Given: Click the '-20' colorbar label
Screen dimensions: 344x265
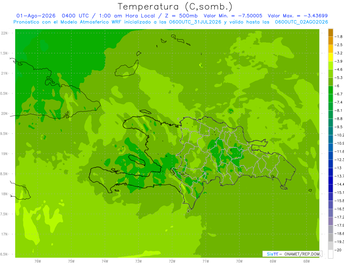Looking at the screenshot, I should (x=338, y=250).
